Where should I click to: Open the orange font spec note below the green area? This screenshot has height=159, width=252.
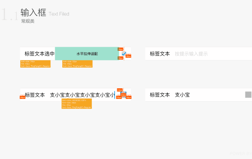coord(77,64)
